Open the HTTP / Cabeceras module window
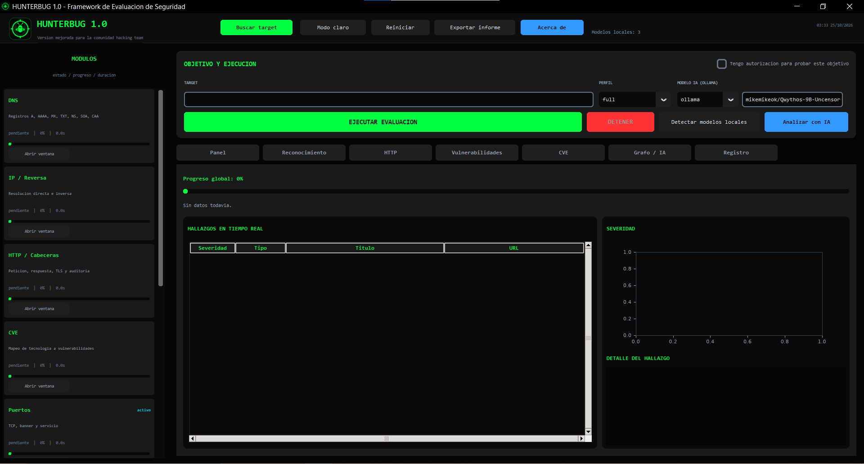Screen dimensions: 864x464 coord(39,309)
